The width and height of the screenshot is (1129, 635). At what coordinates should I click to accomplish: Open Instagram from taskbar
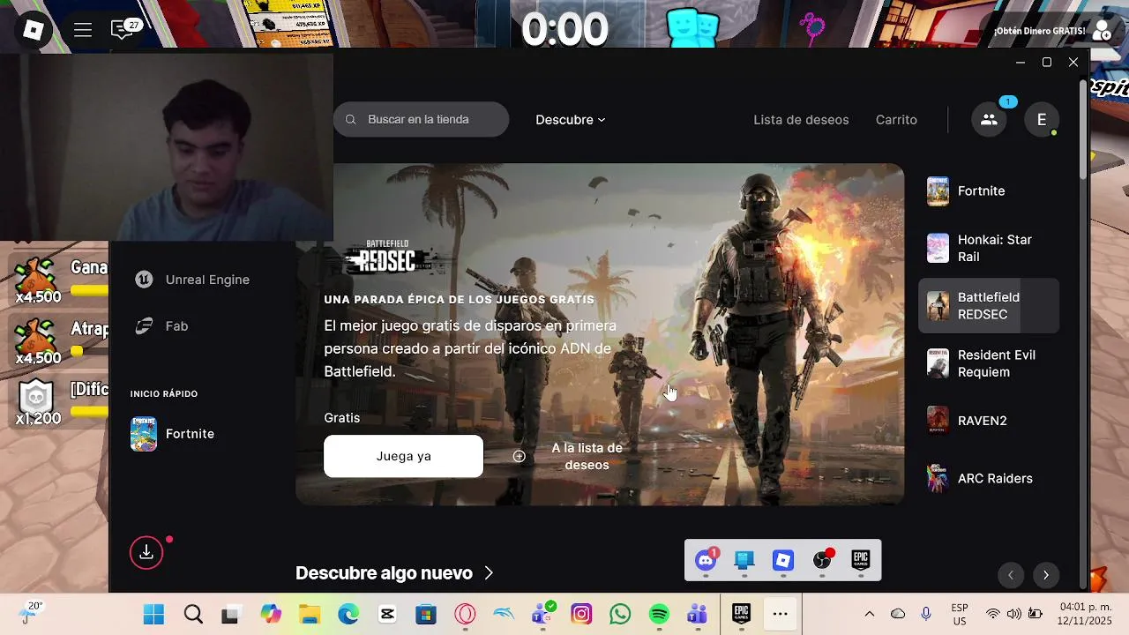pyautogui.click(x=581, y=615)
